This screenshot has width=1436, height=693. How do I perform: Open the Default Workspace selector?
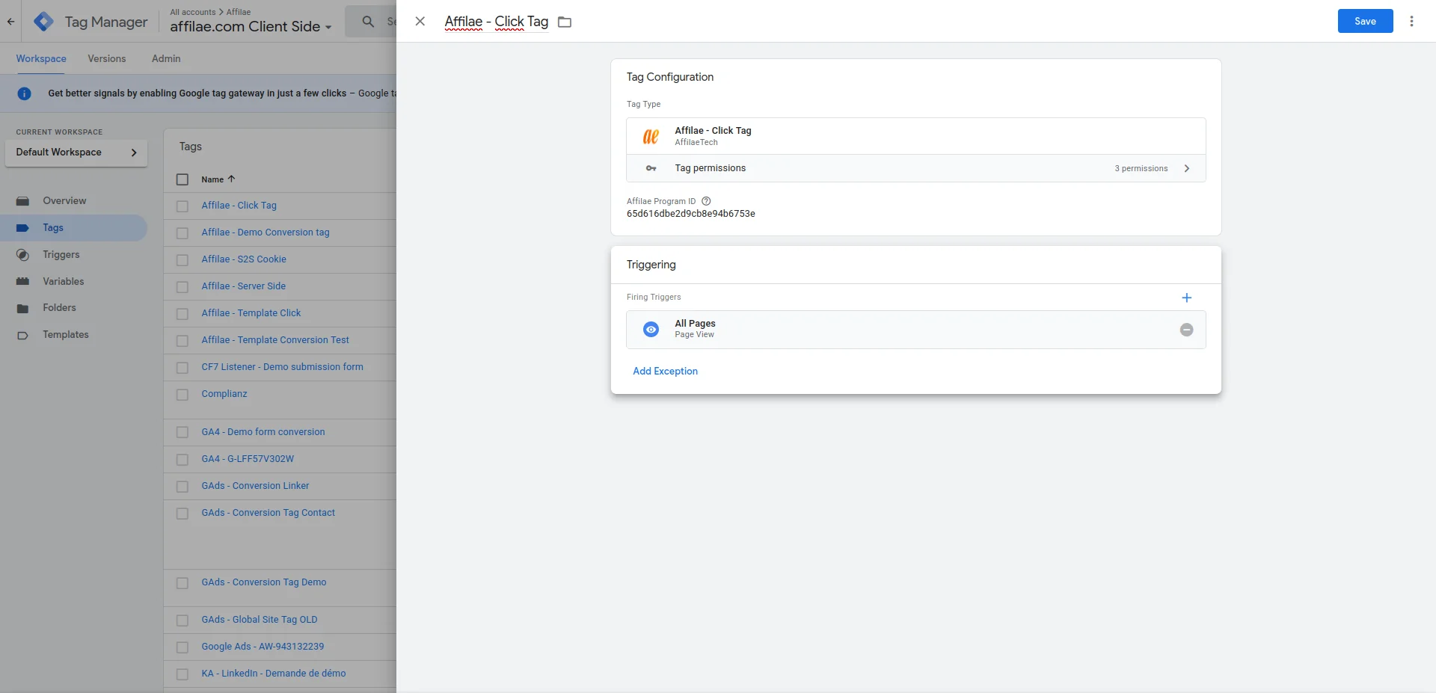(76, 153)
